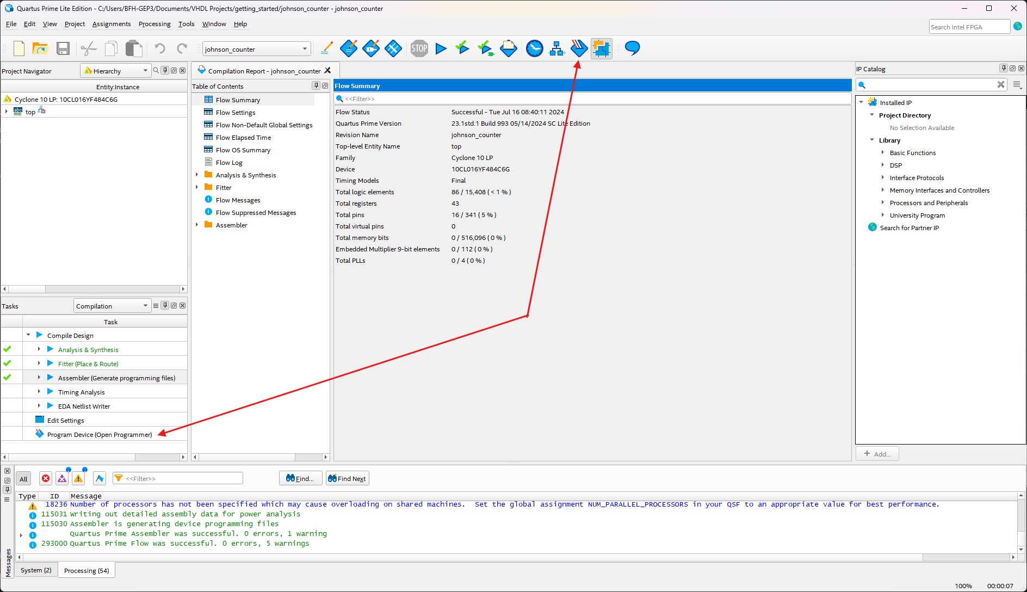The width and height of the screenshot is (1027, 592).
Task: Open the Platform Designer toolbar icon
Action: 602,48
